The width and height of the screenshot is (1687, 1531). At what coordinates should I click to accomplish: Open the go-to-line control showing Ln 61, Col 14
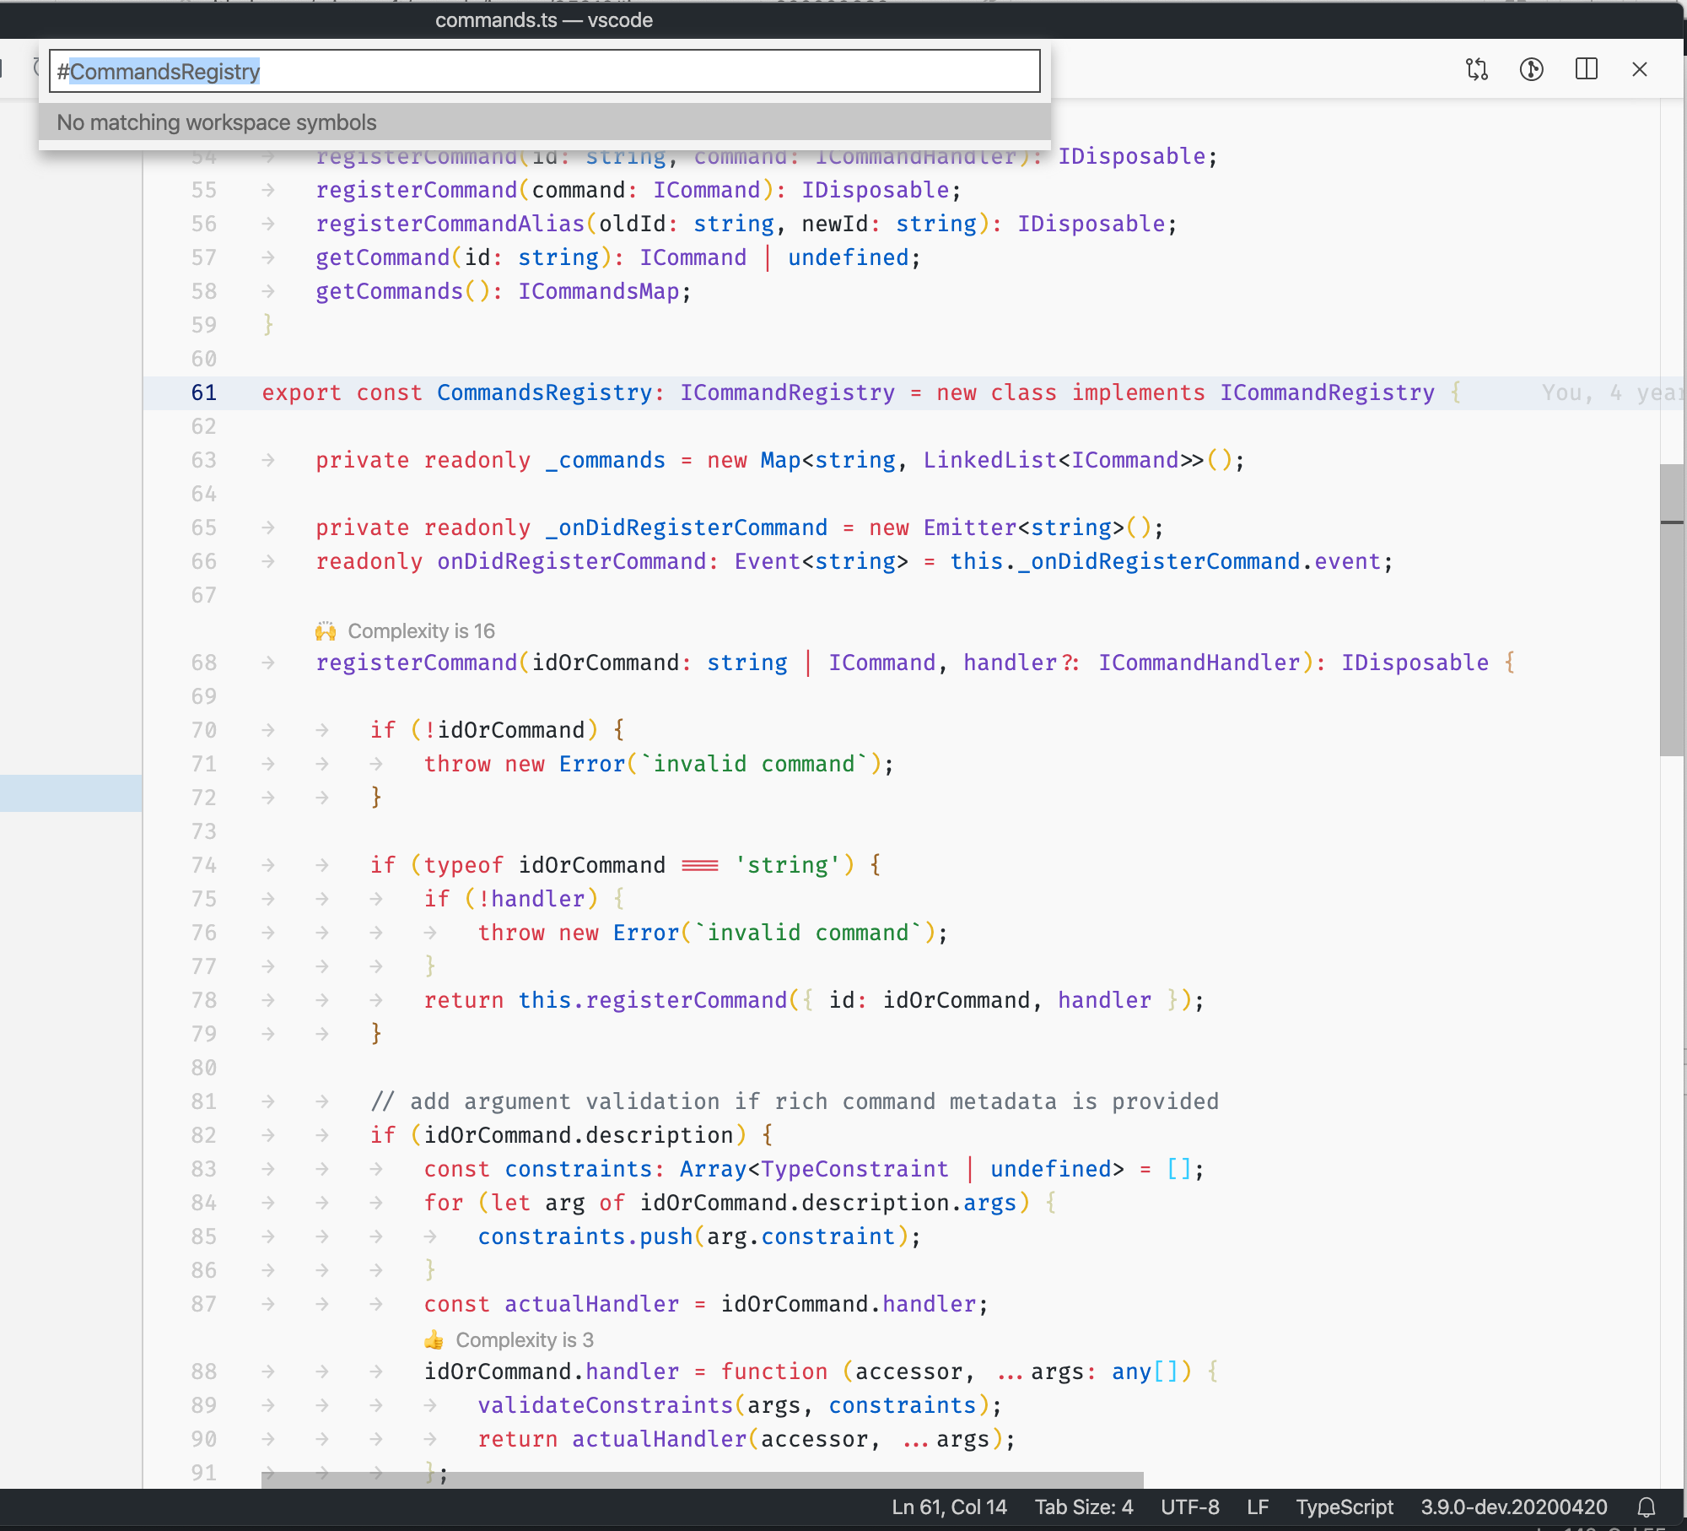click(x=949, y=1507)
